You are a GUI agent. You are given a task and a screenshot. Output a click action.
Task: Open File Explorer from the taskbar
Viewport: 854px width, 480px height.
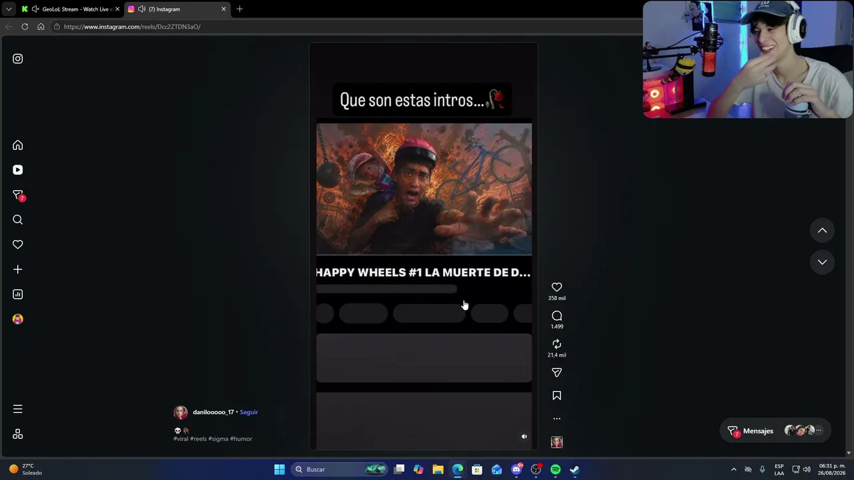pos(438,469)
